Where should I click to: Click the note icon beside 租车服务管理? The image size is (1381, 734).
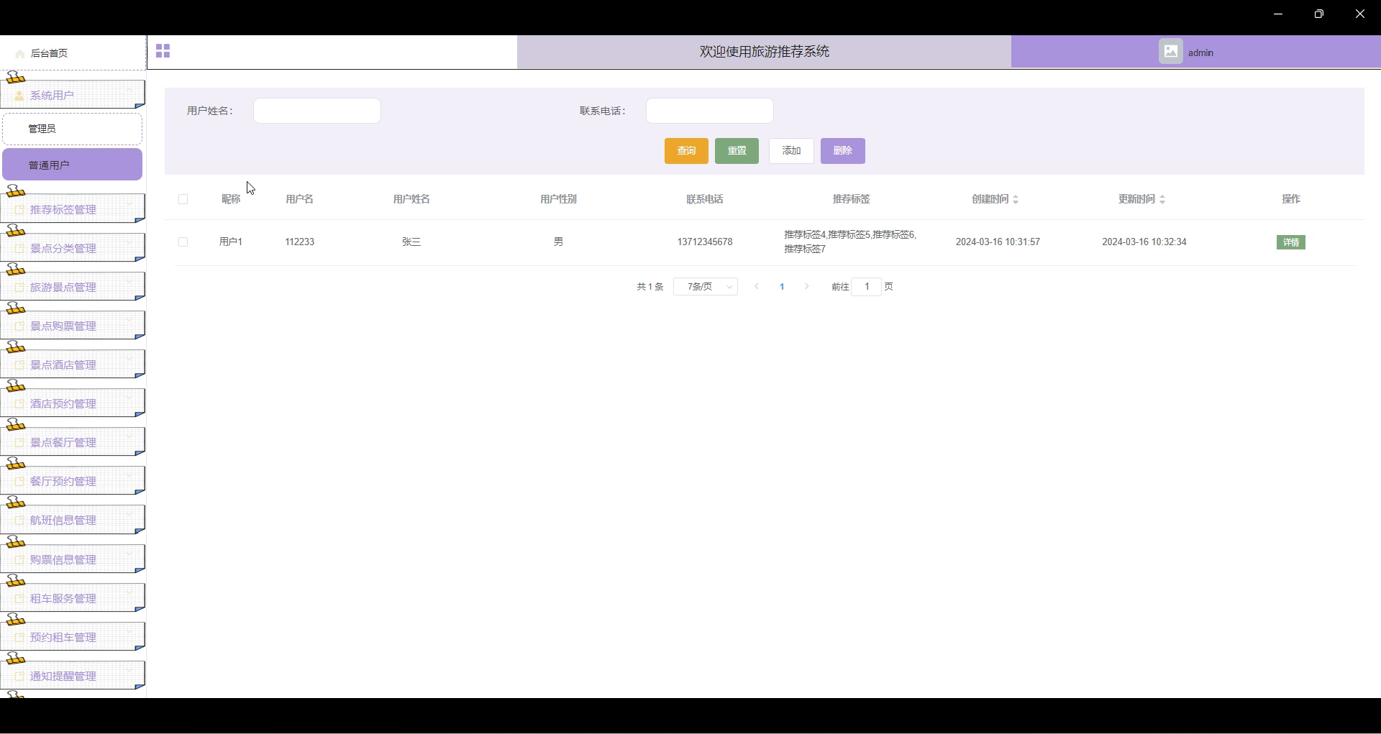pos(19,599)
